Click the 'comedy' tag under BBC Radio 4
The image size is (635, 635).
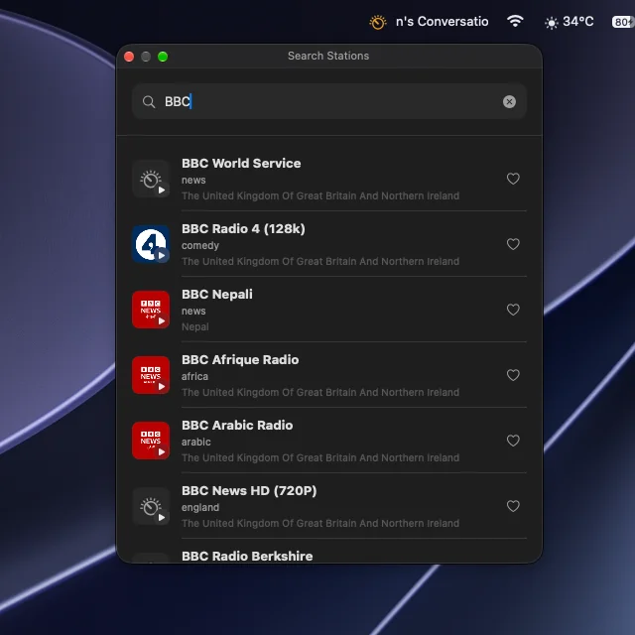[200, 245]
